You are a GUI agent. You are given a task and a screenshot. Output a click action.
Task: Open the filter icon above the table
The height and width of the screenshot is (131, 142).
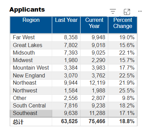pyautogui.click(x=113, y=11)
